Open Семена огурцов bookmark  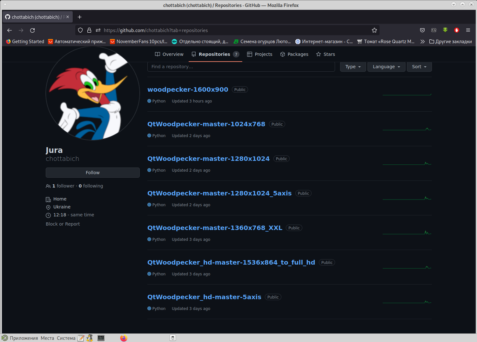(x=262, y=42)
